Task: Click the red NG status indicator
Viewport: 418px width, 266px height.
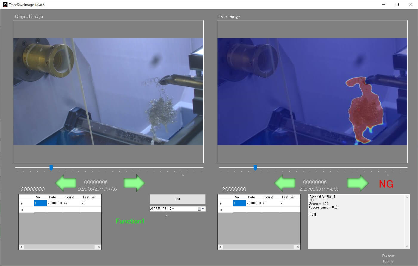Action: 386,184
